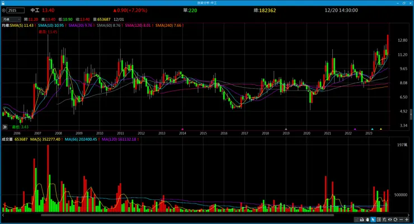Click the right arrow of horizontal scrollbar
Screen dimensions: 414x224
point(409,215)
